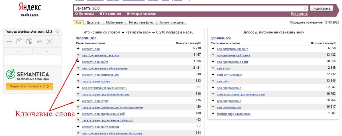Viewport: 342px width, 136px height.
Task: Click the export table icon in Assistant
Action: click(29, 42)
